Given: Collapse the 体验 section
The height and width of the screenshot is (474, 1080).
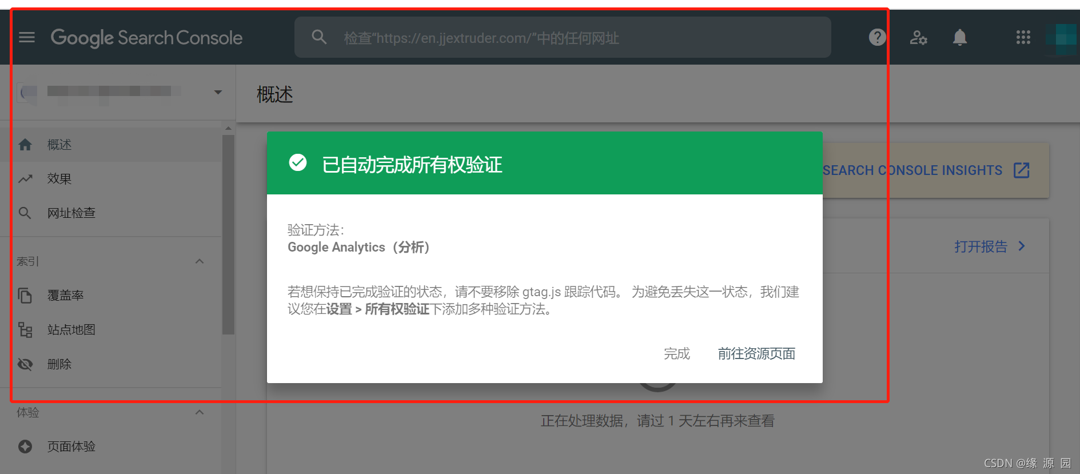Looking at the screenshot, I should [x=200, y=412].
